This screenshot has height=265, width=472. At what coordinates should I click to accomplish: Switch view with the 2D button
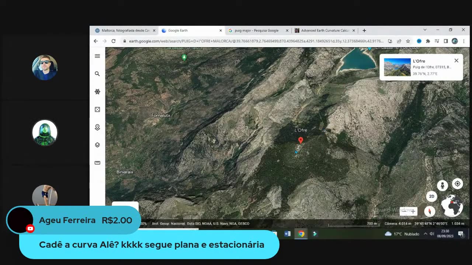[431, 196]
